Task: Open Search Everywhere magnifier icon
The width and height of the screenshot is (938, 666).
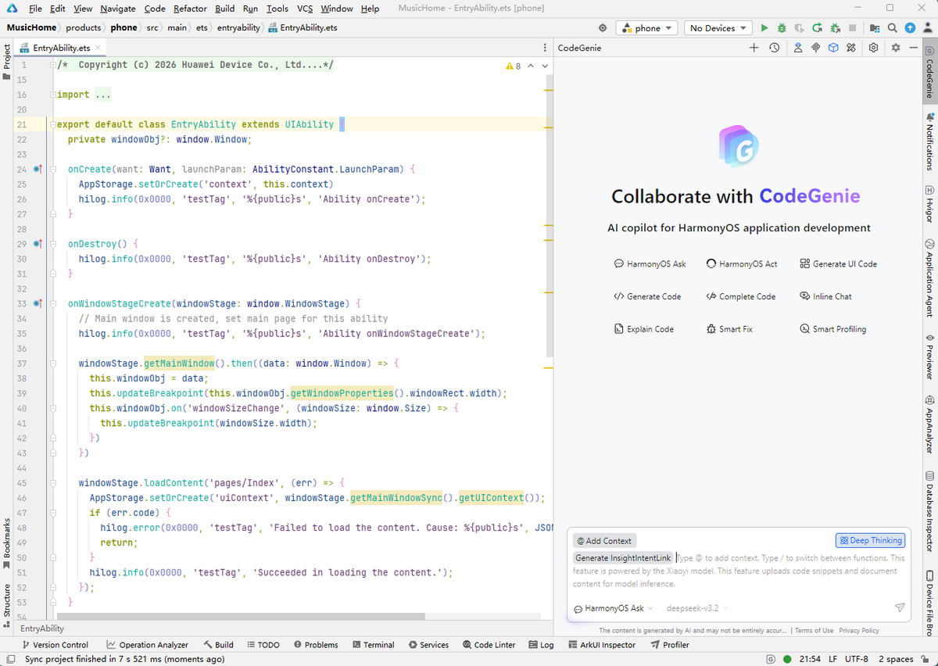Action: coord(892,28)
